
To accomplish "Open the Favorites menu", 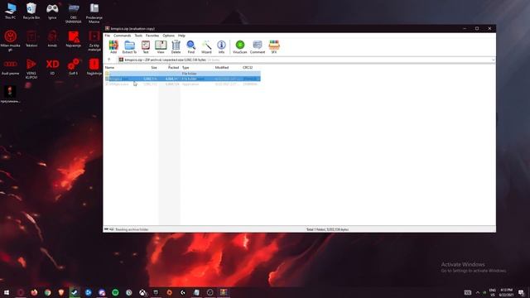I will click(152, 36).
